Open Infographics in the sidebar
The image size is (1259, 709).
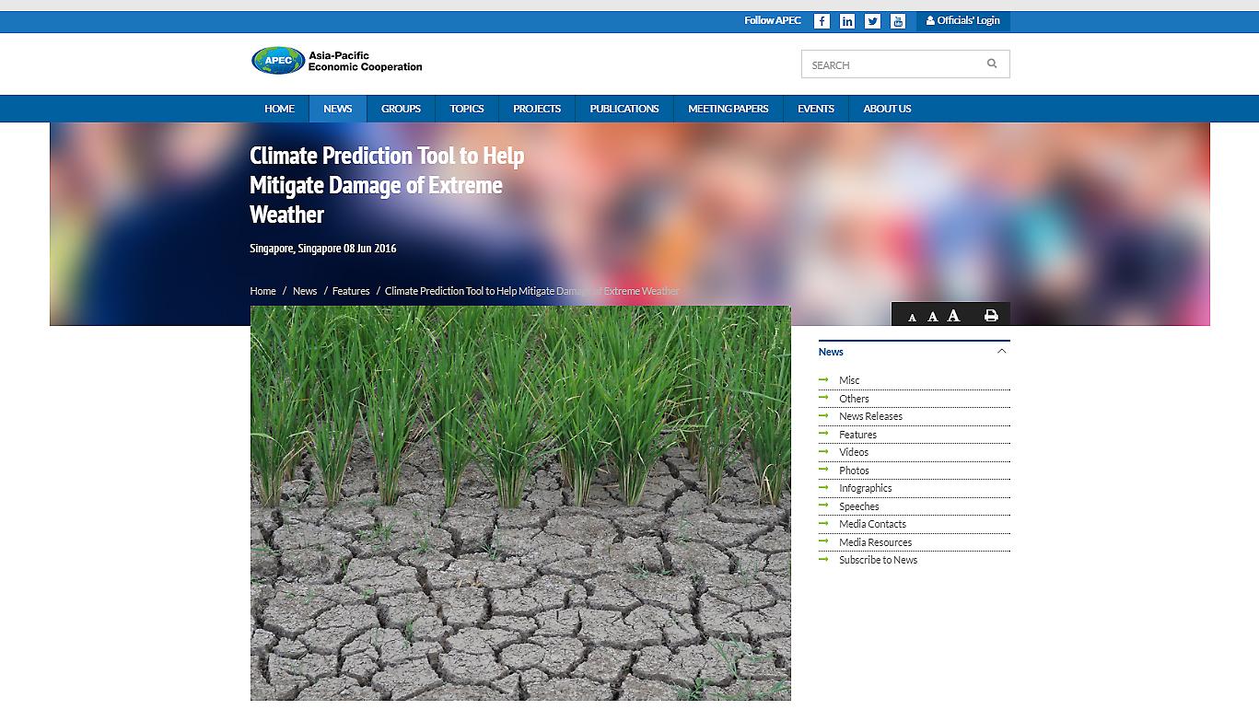tap(865, 488)
